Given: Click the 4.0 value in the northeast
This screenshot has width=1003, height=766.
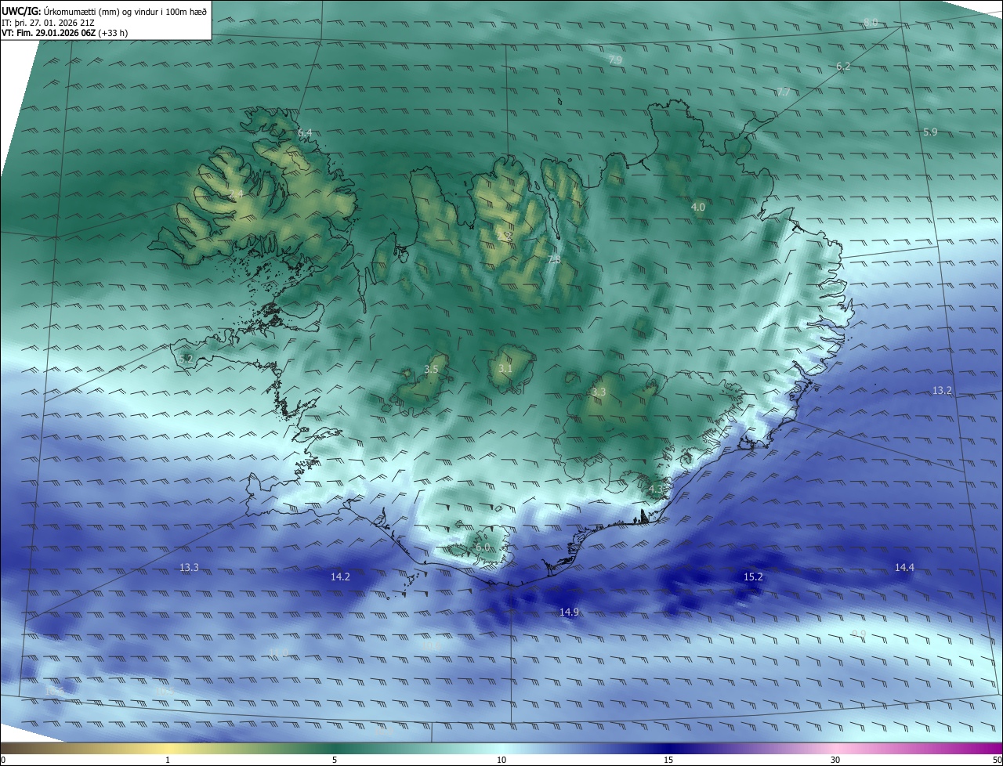Looking at the screenshot, I should coord(698,208).
